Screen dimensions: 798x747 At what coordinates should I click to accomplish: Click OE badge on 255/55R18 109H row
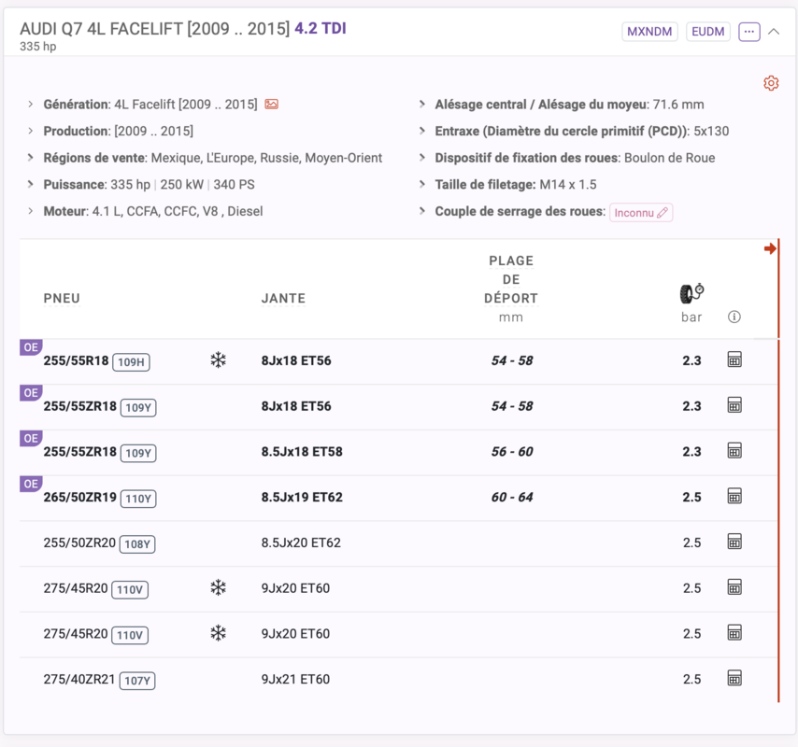pyautogui.click(x=31, y=347)
